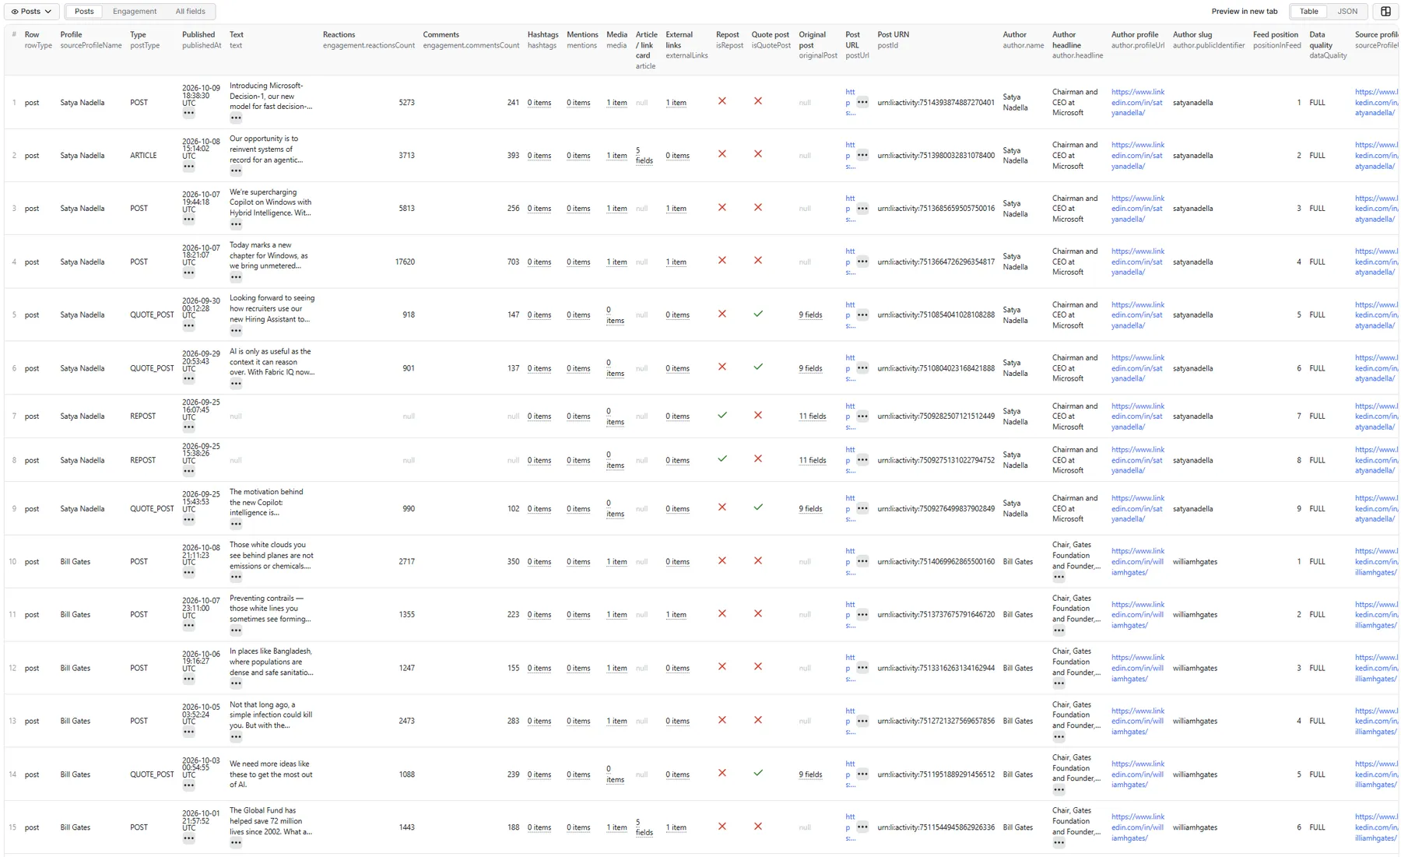This screenshot has width=1401, height=857.
Task: Click quote post checkmark in row 9
Action: [758, 508]
